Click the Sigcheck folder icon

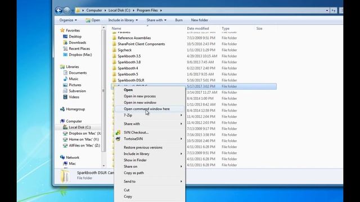(114, 50)
